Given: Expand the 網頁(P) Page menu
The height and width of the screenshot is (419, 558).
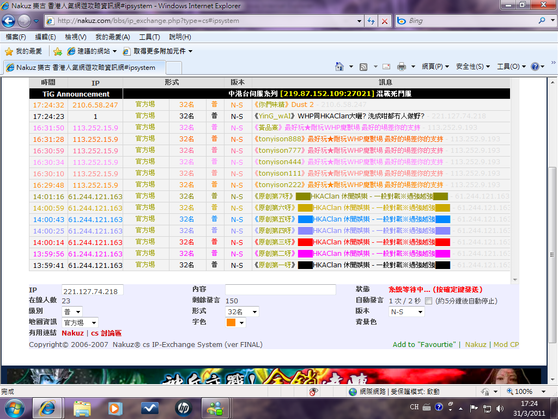Looking at the screenshot, I should (x=435, y=67).
